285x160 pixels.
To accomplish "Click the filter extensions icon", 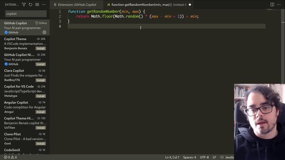I will click(24, 4).
